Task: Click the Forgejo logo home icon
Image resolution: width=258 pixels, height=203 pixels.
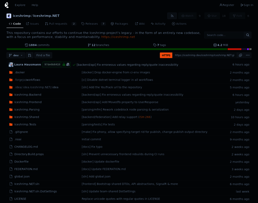Action: point(6,5)
